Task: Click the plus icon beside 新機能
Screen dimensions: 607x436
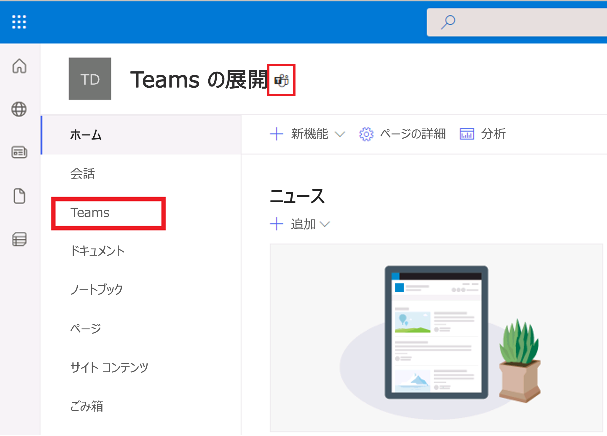Action: 277,134
